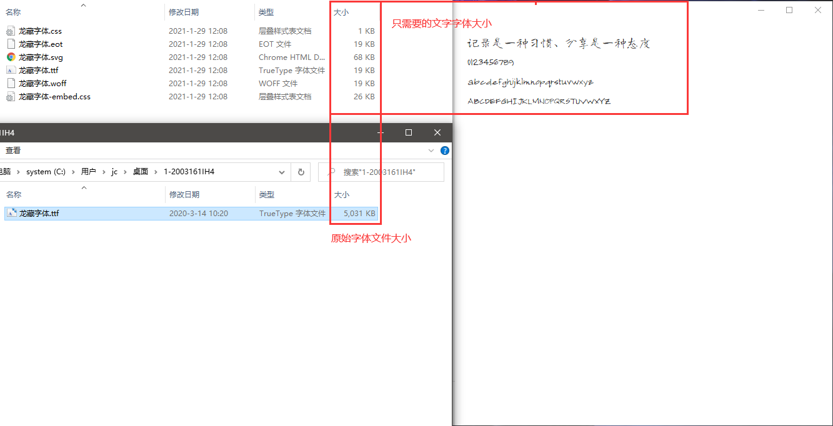Click the size 26 KB
Viewport: 833px width, 426px height.
(x=364, y=96)
